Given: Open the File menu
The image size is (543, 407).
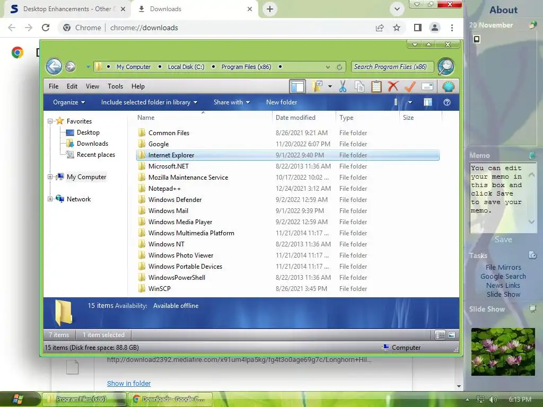Looking at the screenshot, I should tap(54, 86).
